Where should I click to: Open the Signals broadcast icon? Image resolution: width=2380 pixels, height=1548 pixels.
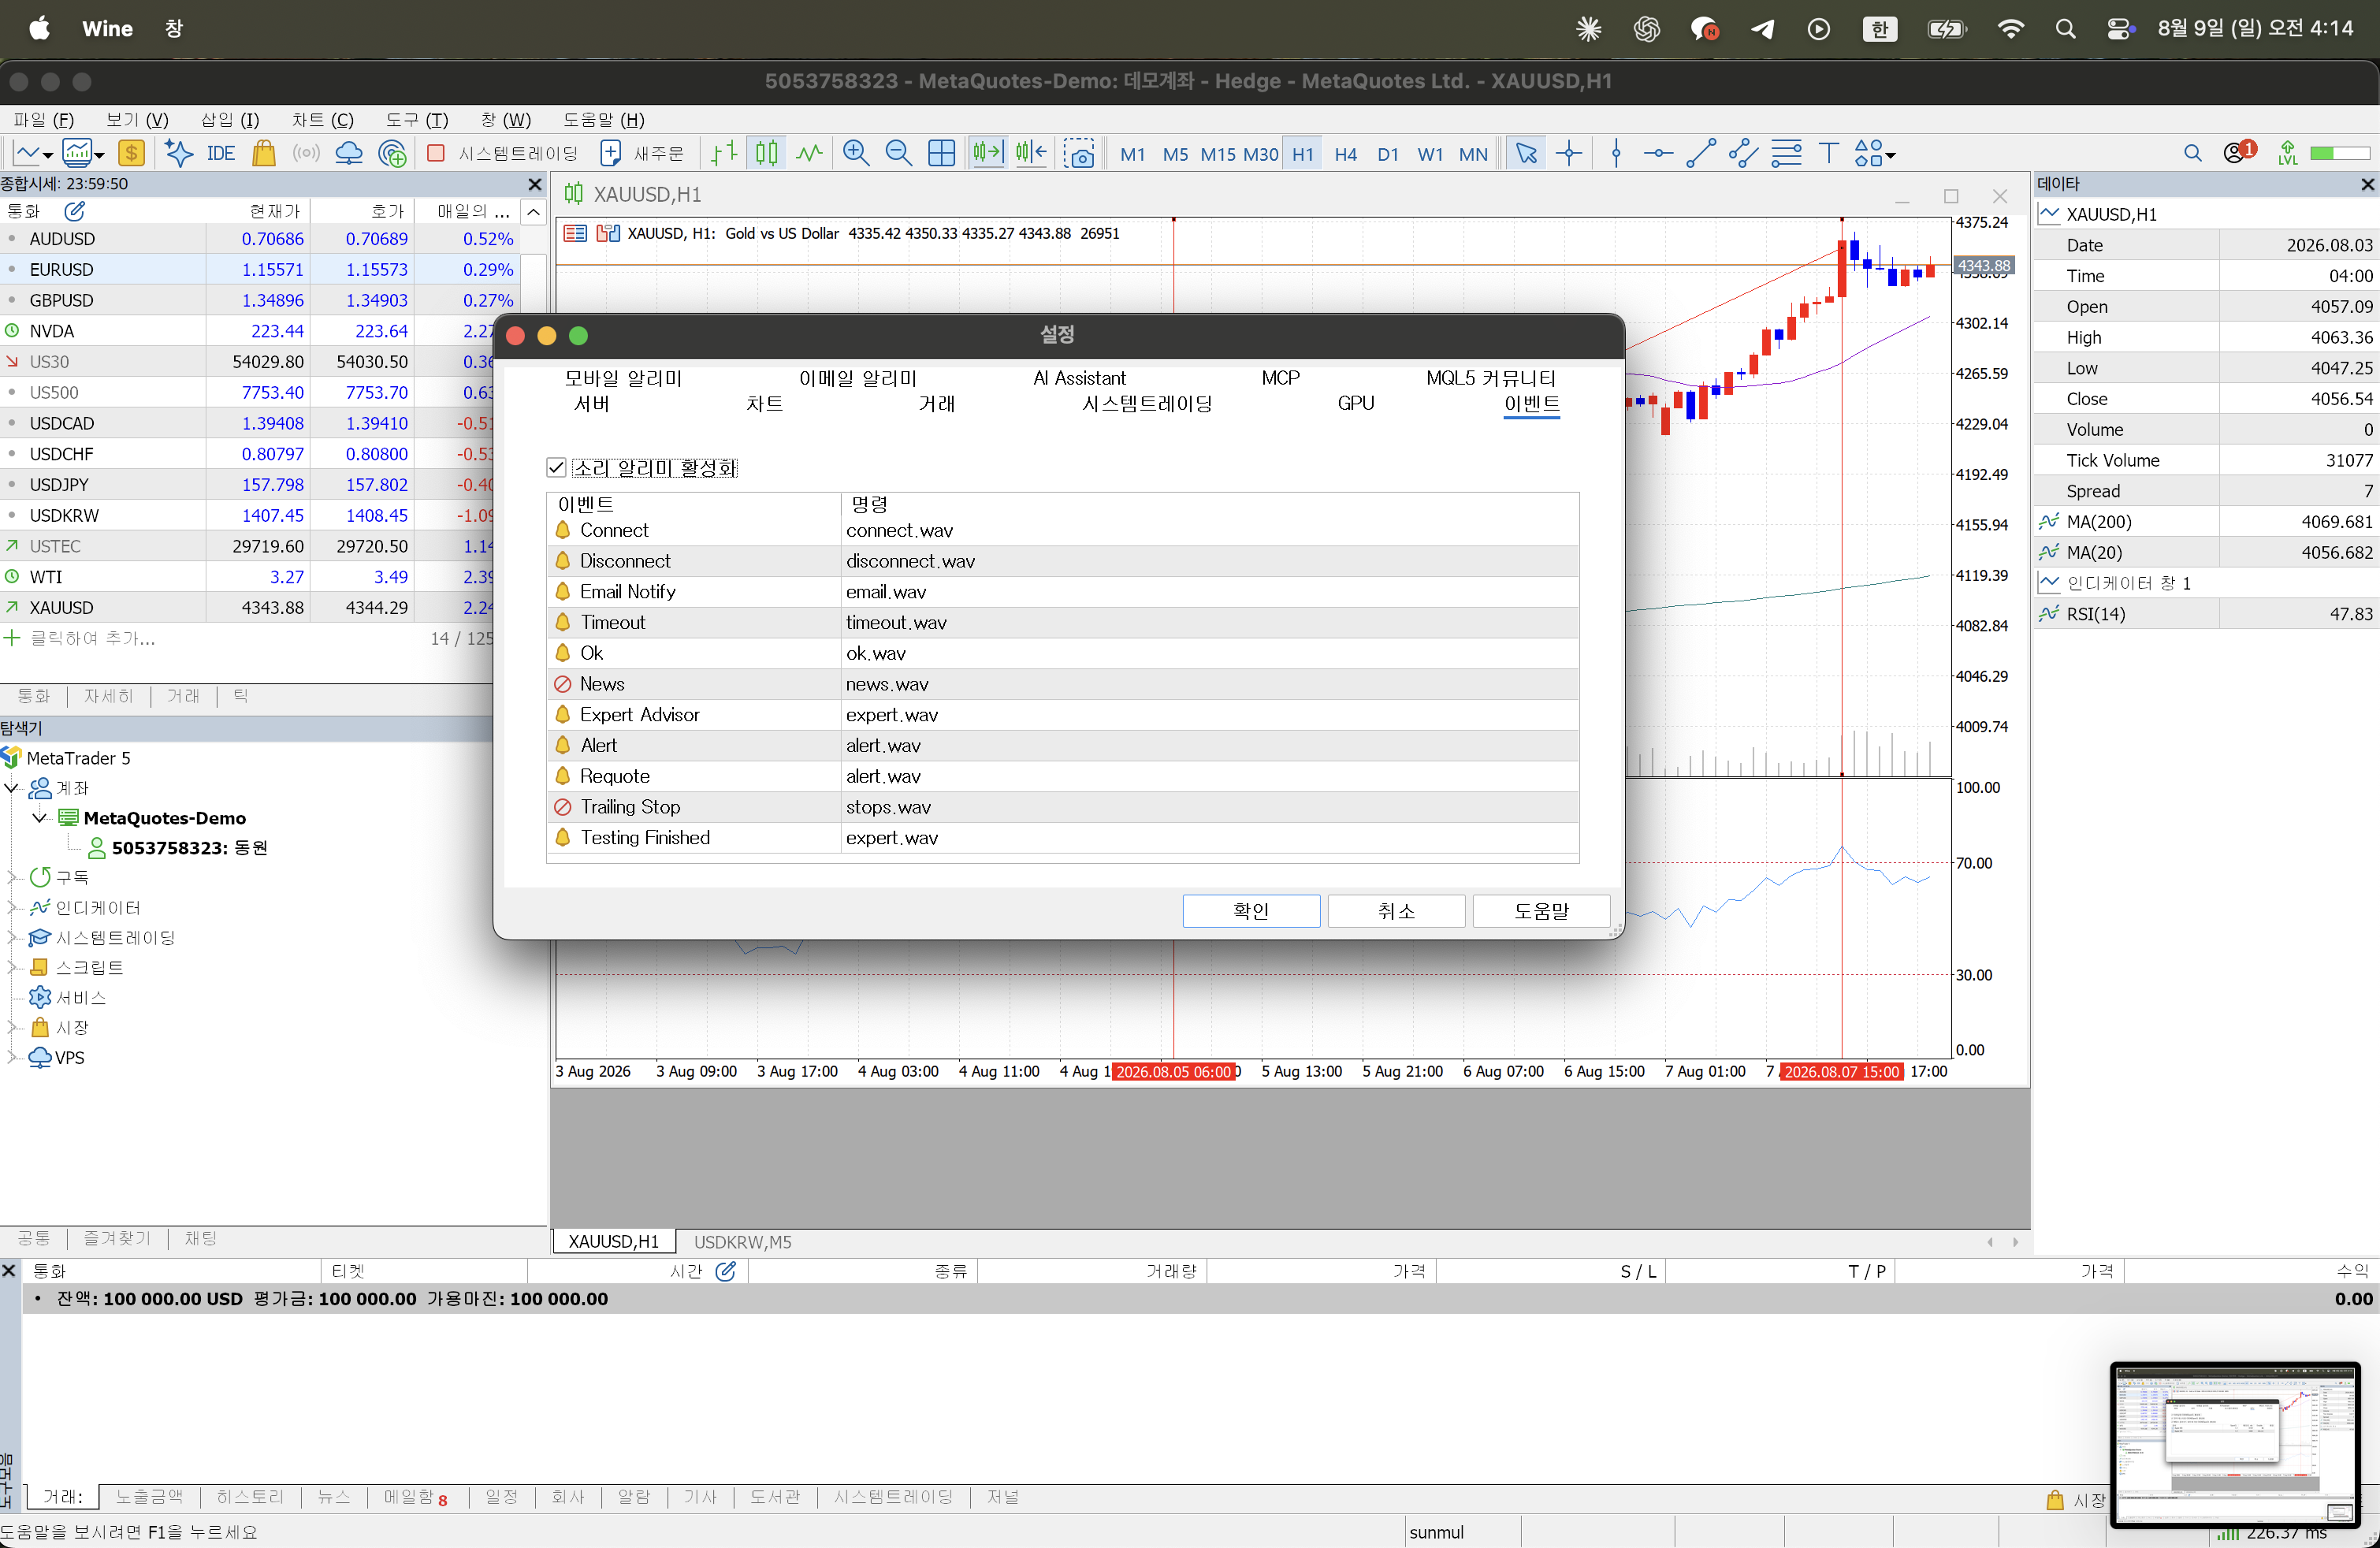(306, 153)
